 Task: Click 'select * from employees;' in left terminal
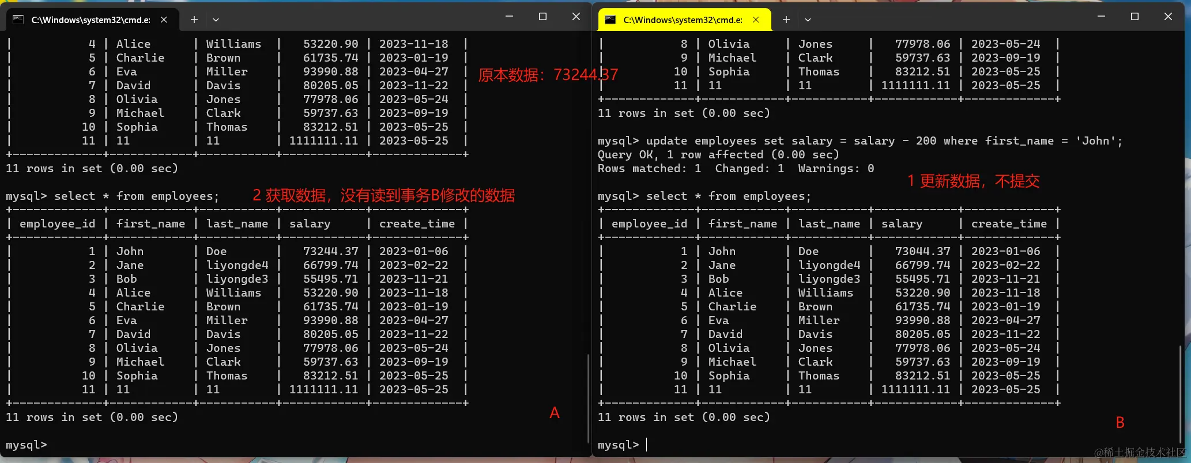(x=137, y=196)
